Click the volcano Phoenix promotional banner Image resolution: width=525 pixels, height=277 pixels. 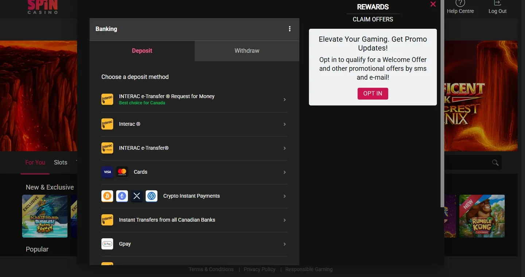click(481, 96)
